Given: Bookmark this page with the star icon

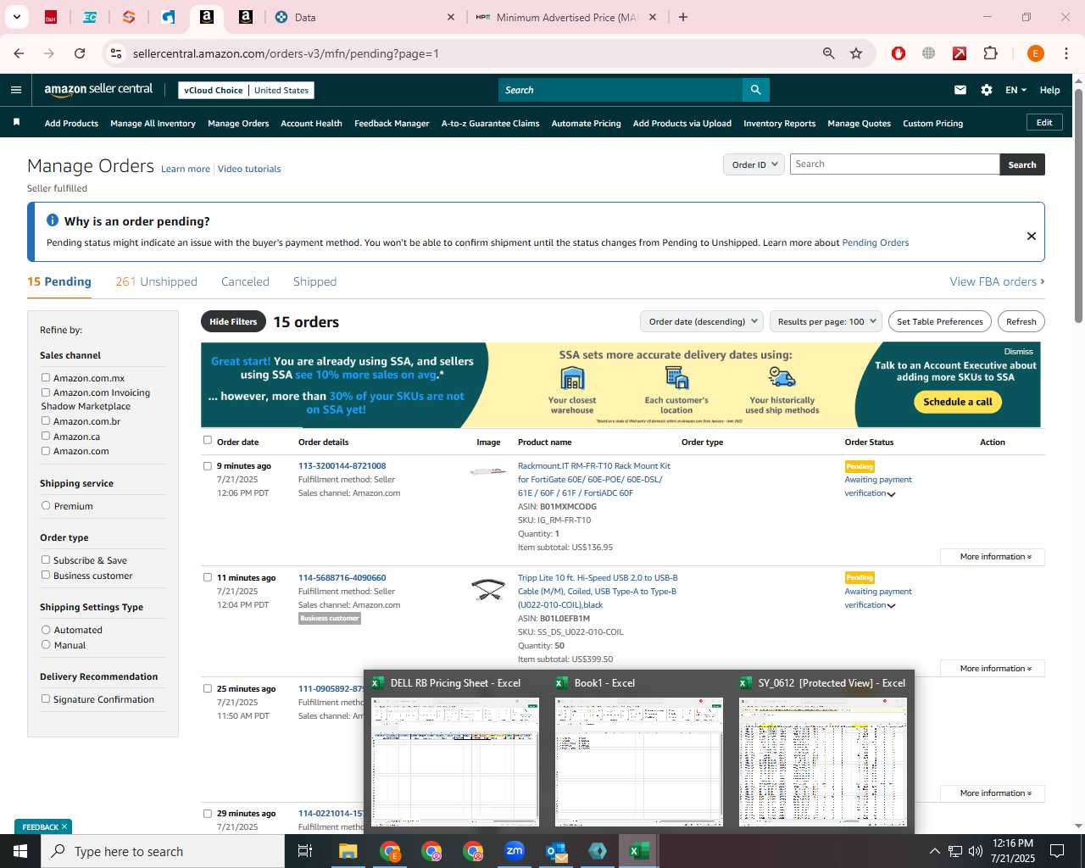Looking at the screenshot, I should click(x=856, y=53).
